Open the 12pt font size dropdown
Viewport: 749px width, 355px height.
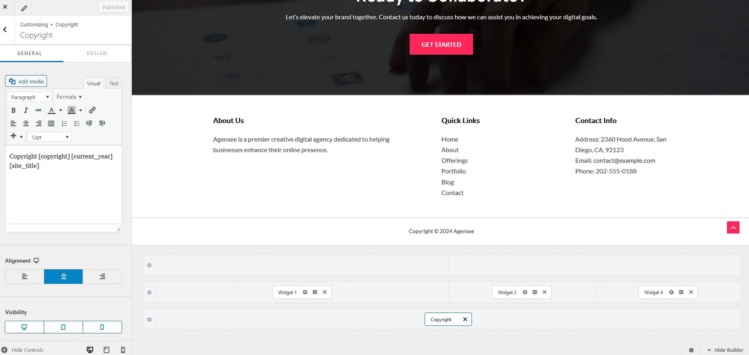pos(49,137)
